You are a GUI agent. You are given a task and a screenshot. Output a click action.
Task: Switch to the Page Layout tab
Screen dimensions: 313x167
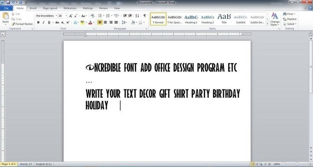(50, 8)
